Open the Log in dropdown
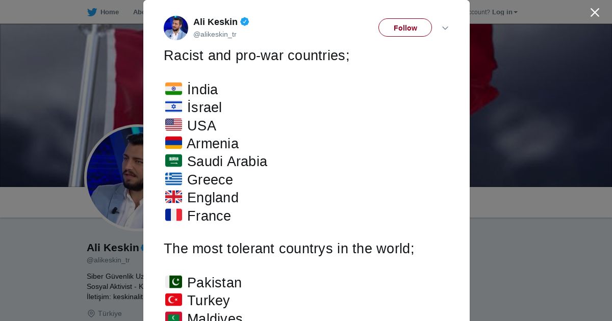612x321 pixels. click(x=504, y=12)
